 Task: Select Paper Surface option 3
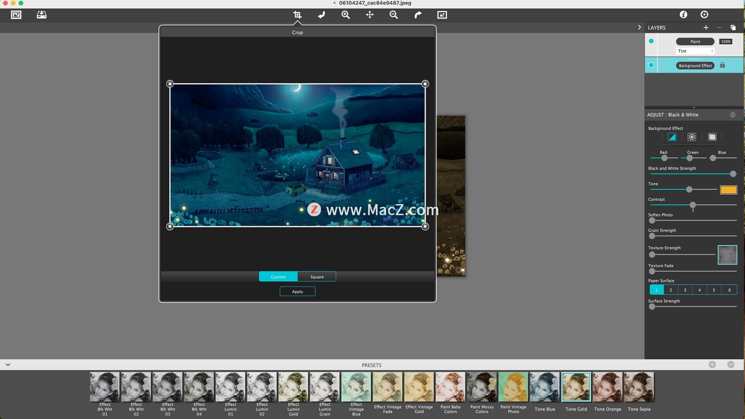click(x=685, y=290)
